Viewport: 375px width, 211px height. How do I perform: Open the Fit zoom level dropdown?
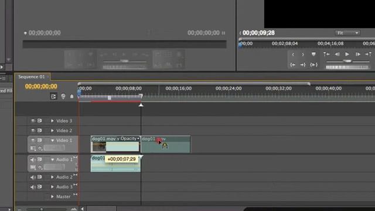pos(347,33)
